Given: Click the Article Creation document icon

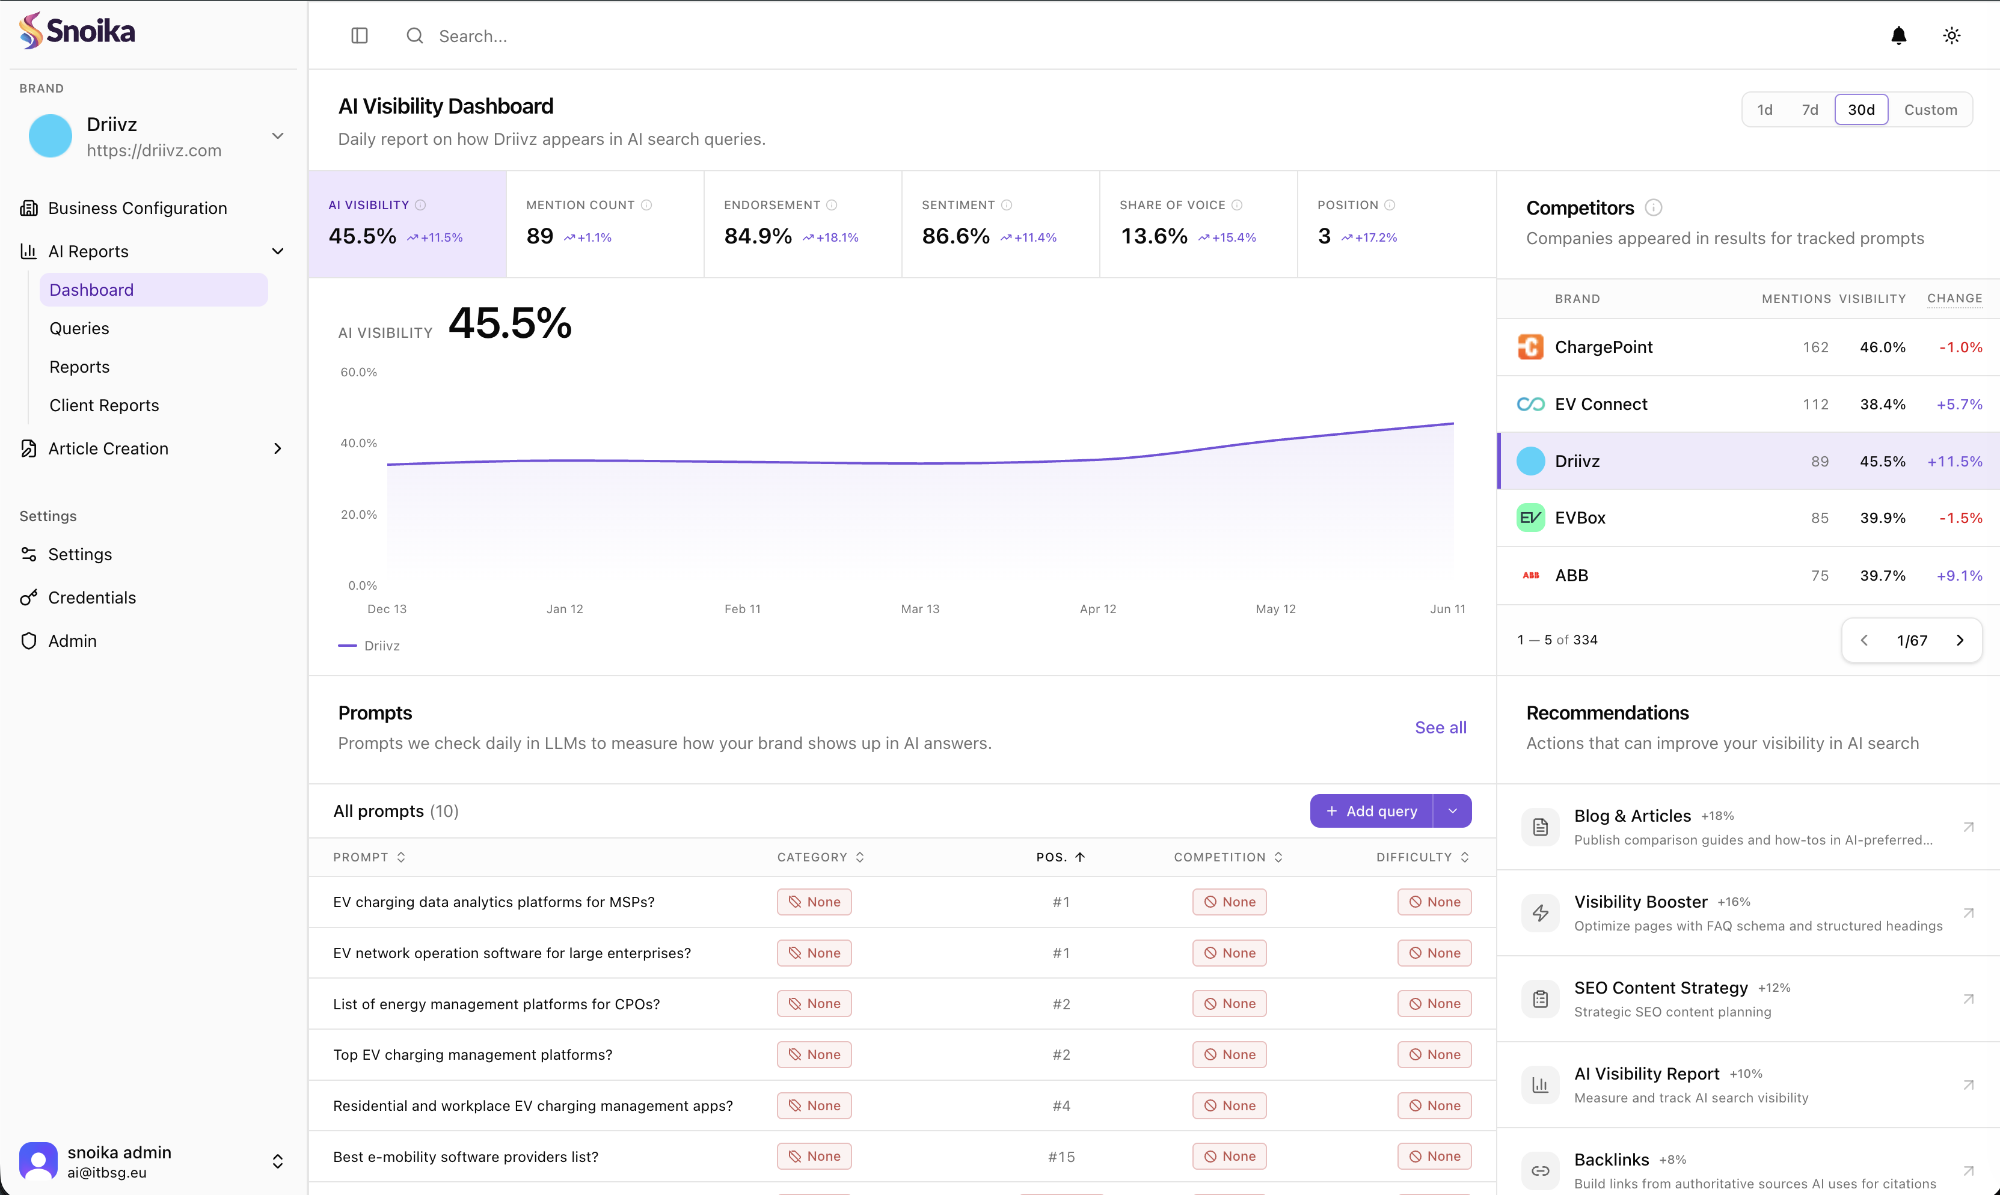Looking at the screenshot, I should (x=28, y=448).
